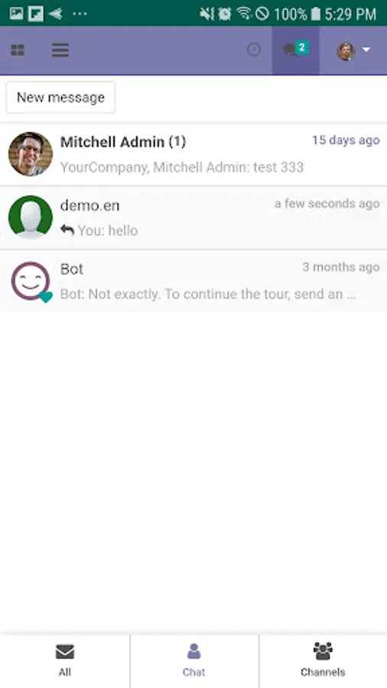This screenshot has width=387, height=688.
Task: Tap the Bot smiley face avatar
Action: tap(31, 281)
